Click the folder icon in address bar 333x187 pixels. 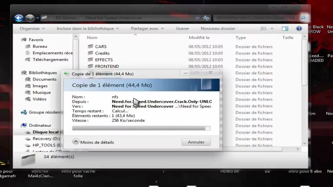44,18
